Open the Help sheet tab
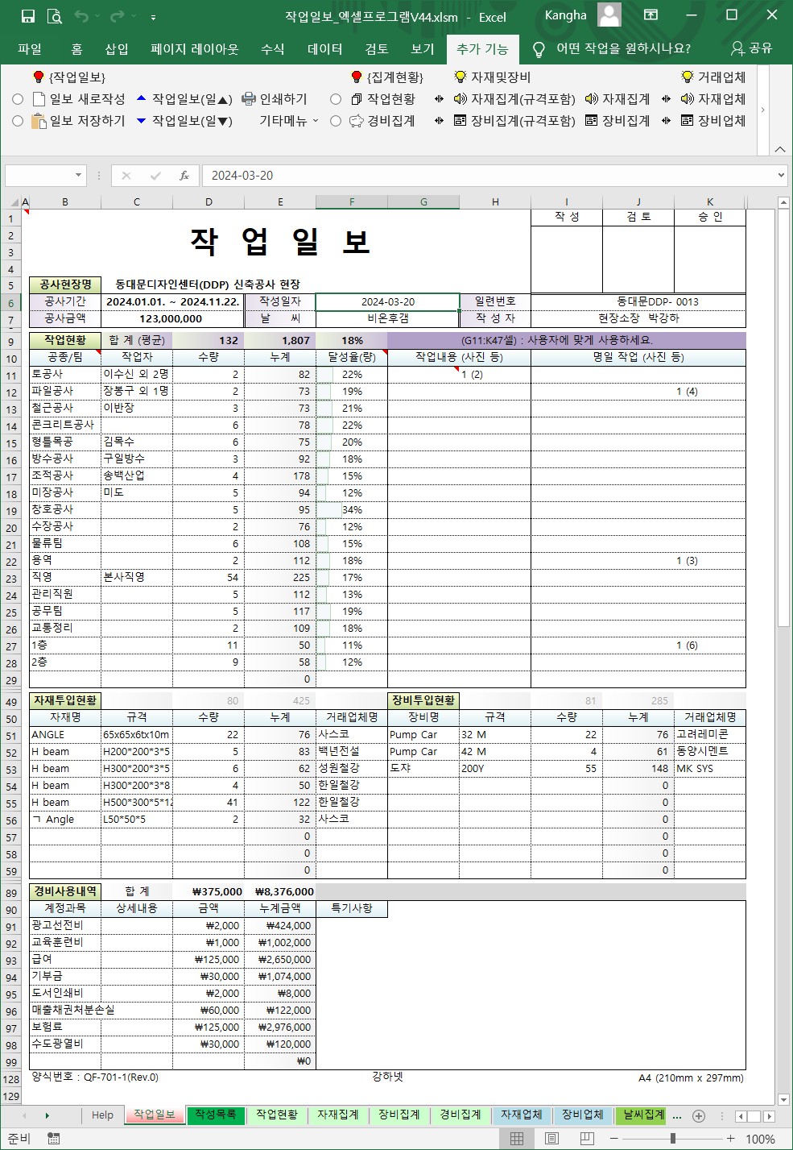This screenshot has width=793, height=1150. pyautogui.click(x=102, y=1115)
